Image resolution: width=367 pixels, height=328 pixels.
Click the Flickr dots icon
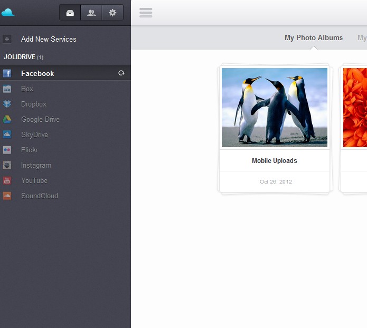(x=7, y=150)
